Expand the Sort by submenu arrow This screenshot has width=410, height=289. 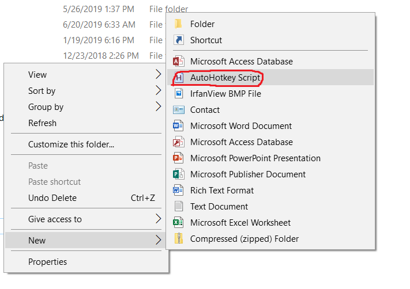pyautogui.click(x=158, y=90)
